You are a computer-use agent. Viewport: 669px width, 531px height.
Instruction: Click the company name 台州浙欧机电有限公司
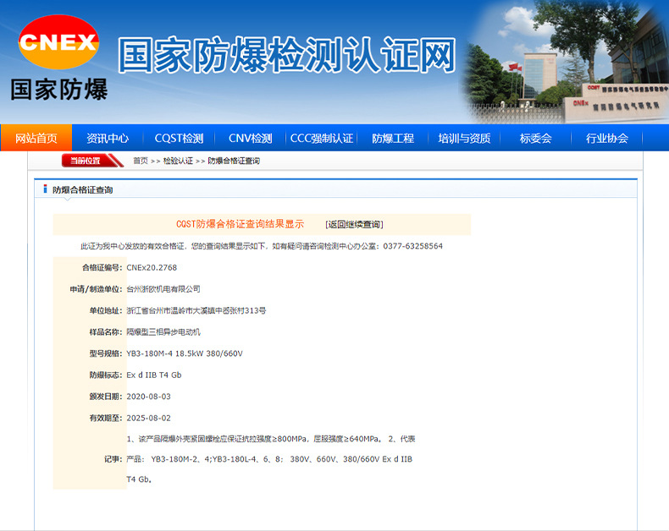pos(163,289)
